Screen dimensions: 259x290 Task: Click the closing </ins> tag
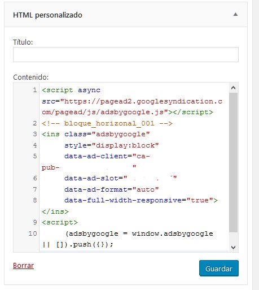pyautogui.click(x=55, y=211)
